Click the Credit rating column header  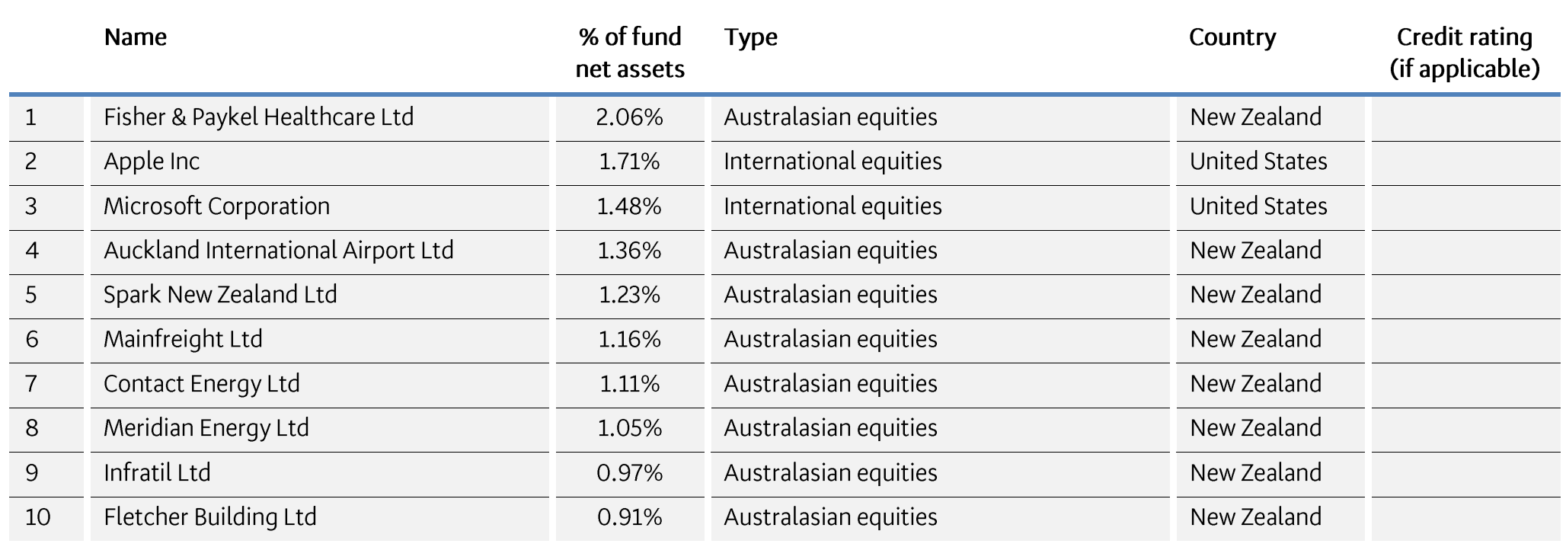click(x=1464, y=53)
